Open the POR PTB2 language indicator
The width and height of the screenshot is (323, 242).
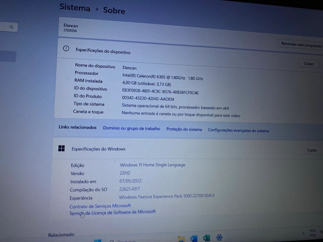313,233
